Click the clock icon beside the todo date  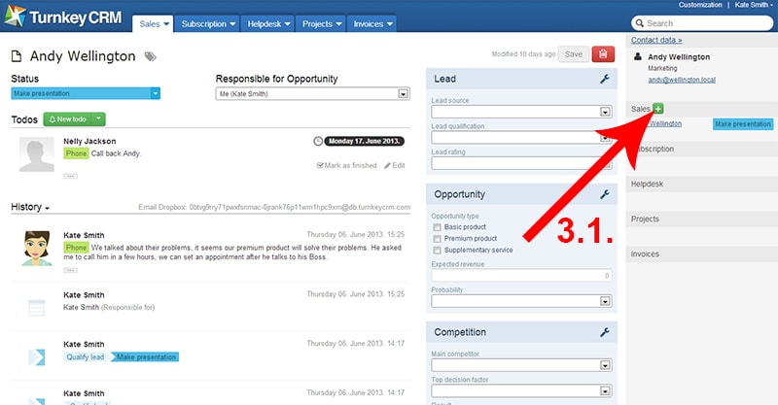coord(318,141)
